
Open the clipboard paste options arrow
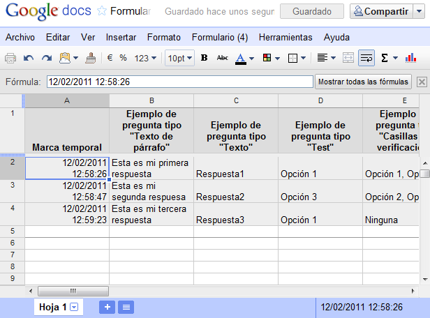tap(76, 58)
